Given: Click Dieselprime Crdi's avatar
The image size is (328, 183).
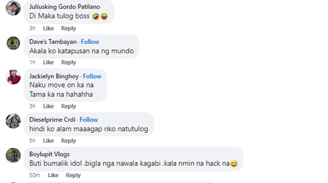Looking at the screenshot, I should 13,121.
